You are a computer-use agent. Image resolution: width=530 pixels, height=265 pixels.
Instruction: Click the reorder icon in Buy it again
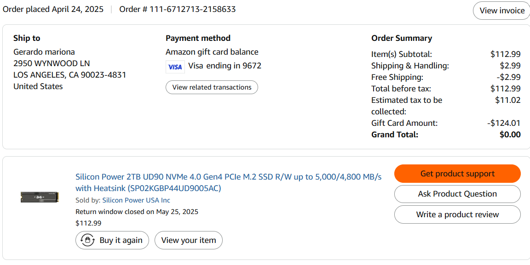point(87,240)
